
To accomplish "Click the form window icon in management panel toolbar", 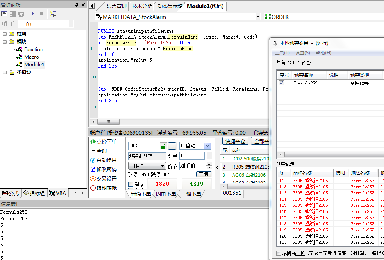I will click(21, 14).
